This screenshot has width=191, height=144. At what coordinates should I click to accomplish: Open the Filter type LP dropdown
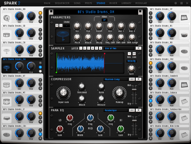point(105,20)
